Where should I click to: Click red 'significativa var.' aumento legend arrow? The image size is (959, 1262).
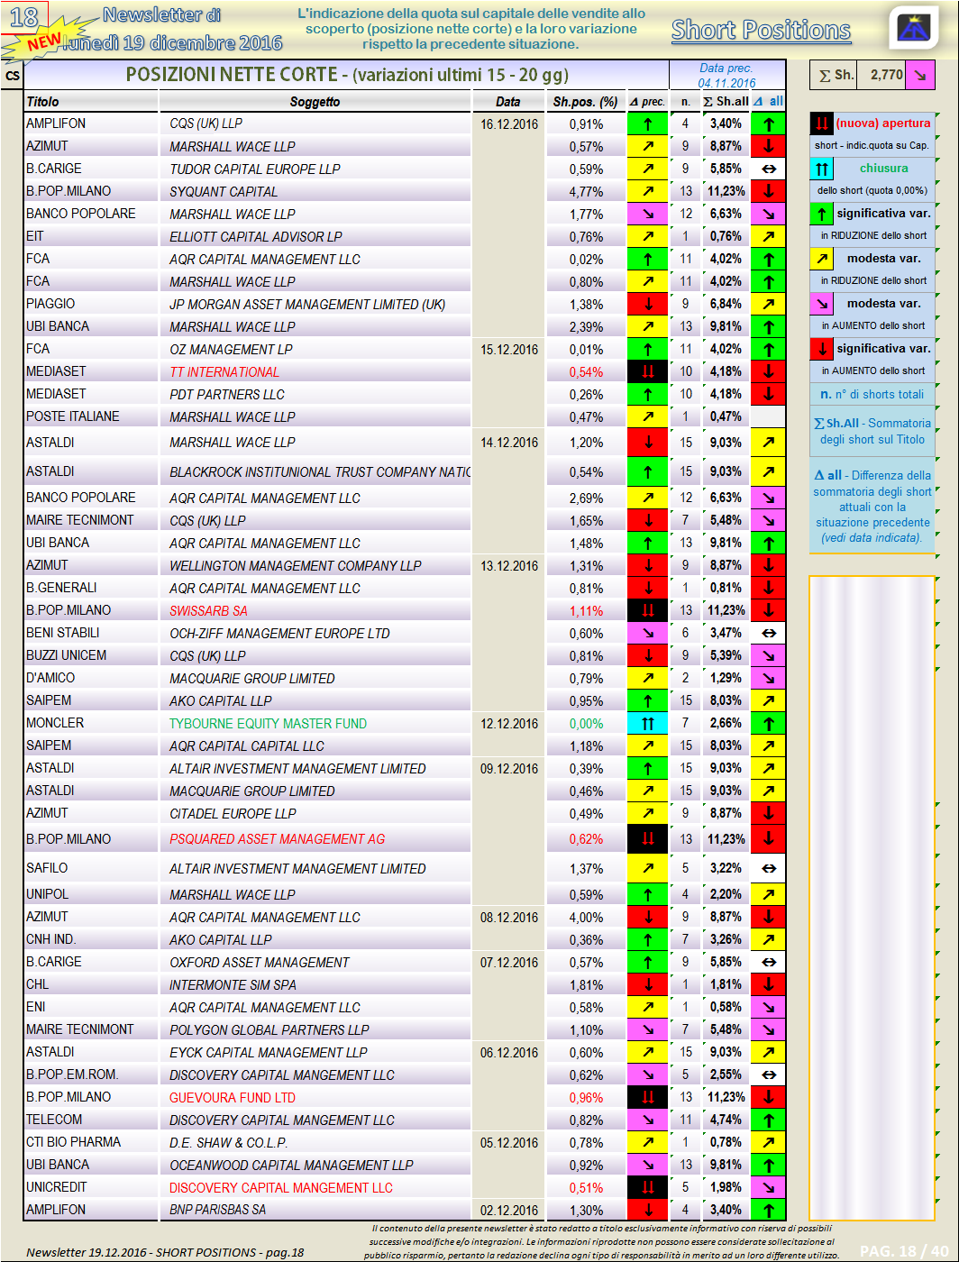point(821,349)
